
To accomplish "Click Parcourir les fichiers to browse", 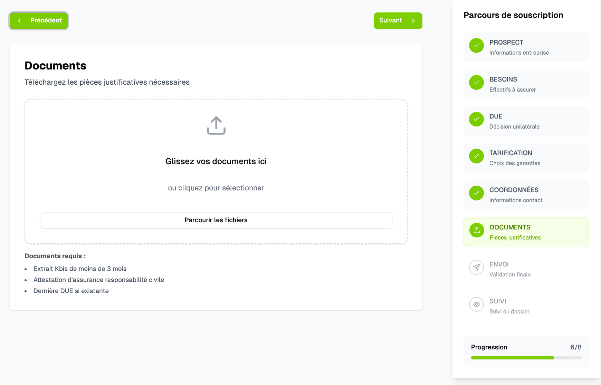I will point(216,220).
